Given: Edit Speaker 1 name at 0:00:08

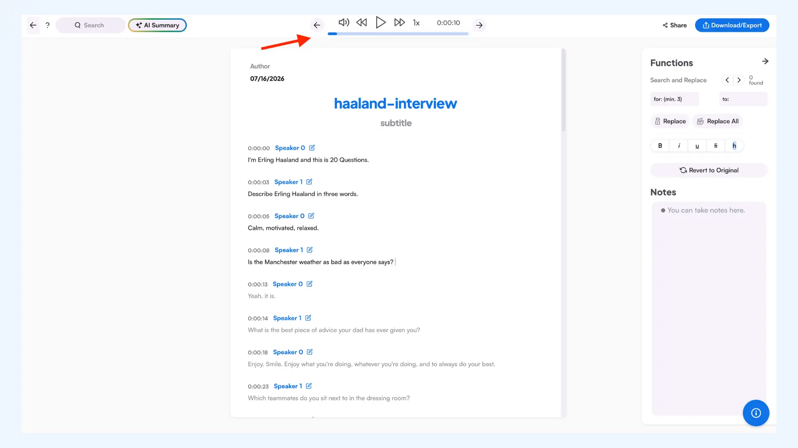Looking at the screenshot, I should (310, 250).
